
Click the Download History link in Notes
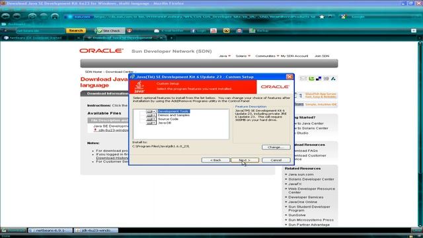(112, 158)
